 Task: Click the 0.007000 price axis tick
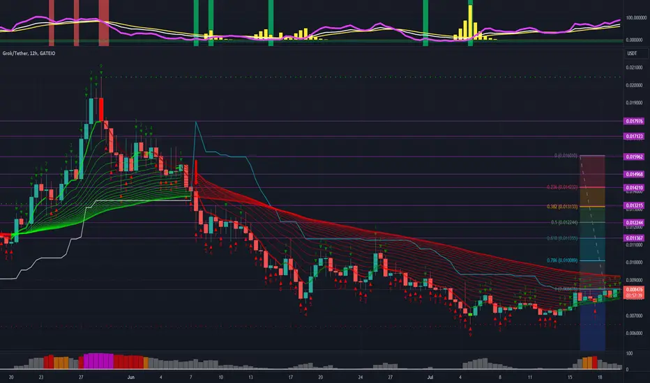[635, 316]
